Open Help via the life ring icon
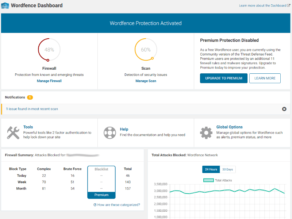The width and height of the screenshot is (292, 219). pyautogui.click(x=110, y=132)
